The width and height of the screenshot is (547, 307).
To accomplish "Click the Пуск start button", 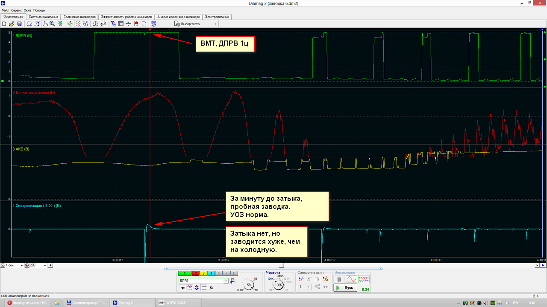I will tap(345, 288).
